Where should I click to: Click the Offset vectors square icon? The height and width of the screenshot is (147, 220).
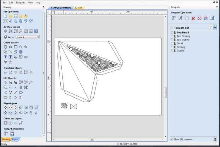pyautogui.click(x=5, y=123)
